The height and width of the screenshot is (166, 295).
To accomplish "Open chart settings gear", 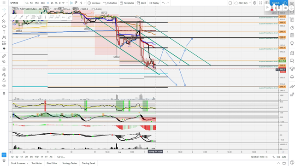I will tap(254, 3).
